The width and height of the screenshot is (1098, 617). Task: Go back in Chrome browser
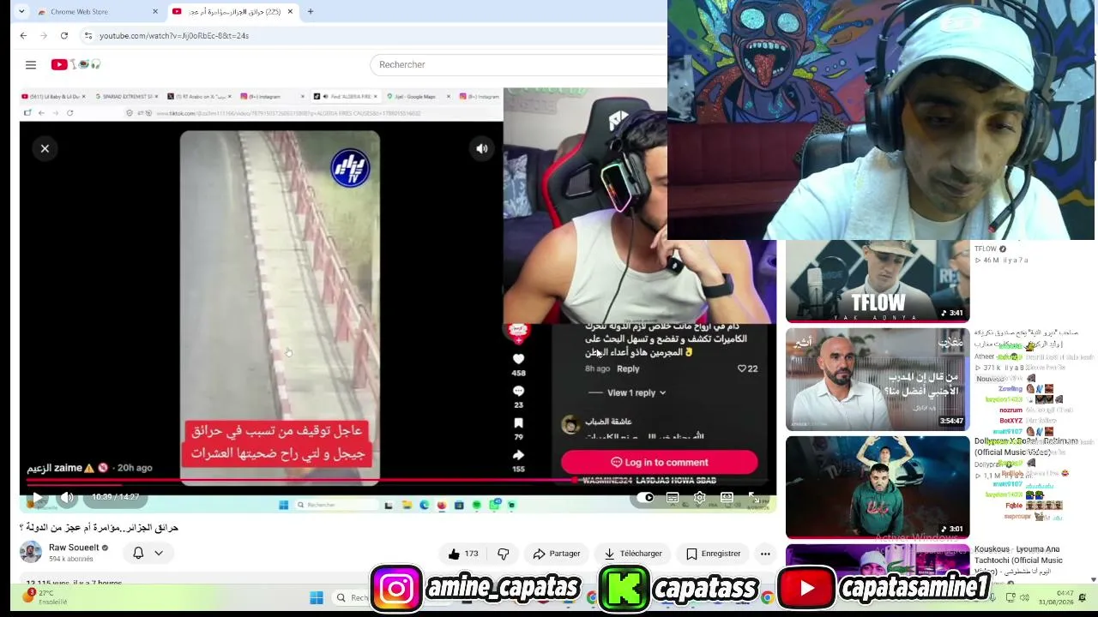pos(23,35)
